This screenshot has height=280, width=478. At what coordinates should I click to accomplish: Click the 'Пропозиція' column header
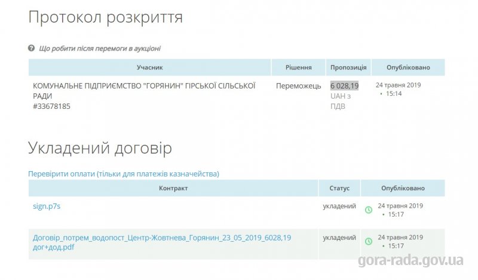click(x=348, y=68)
